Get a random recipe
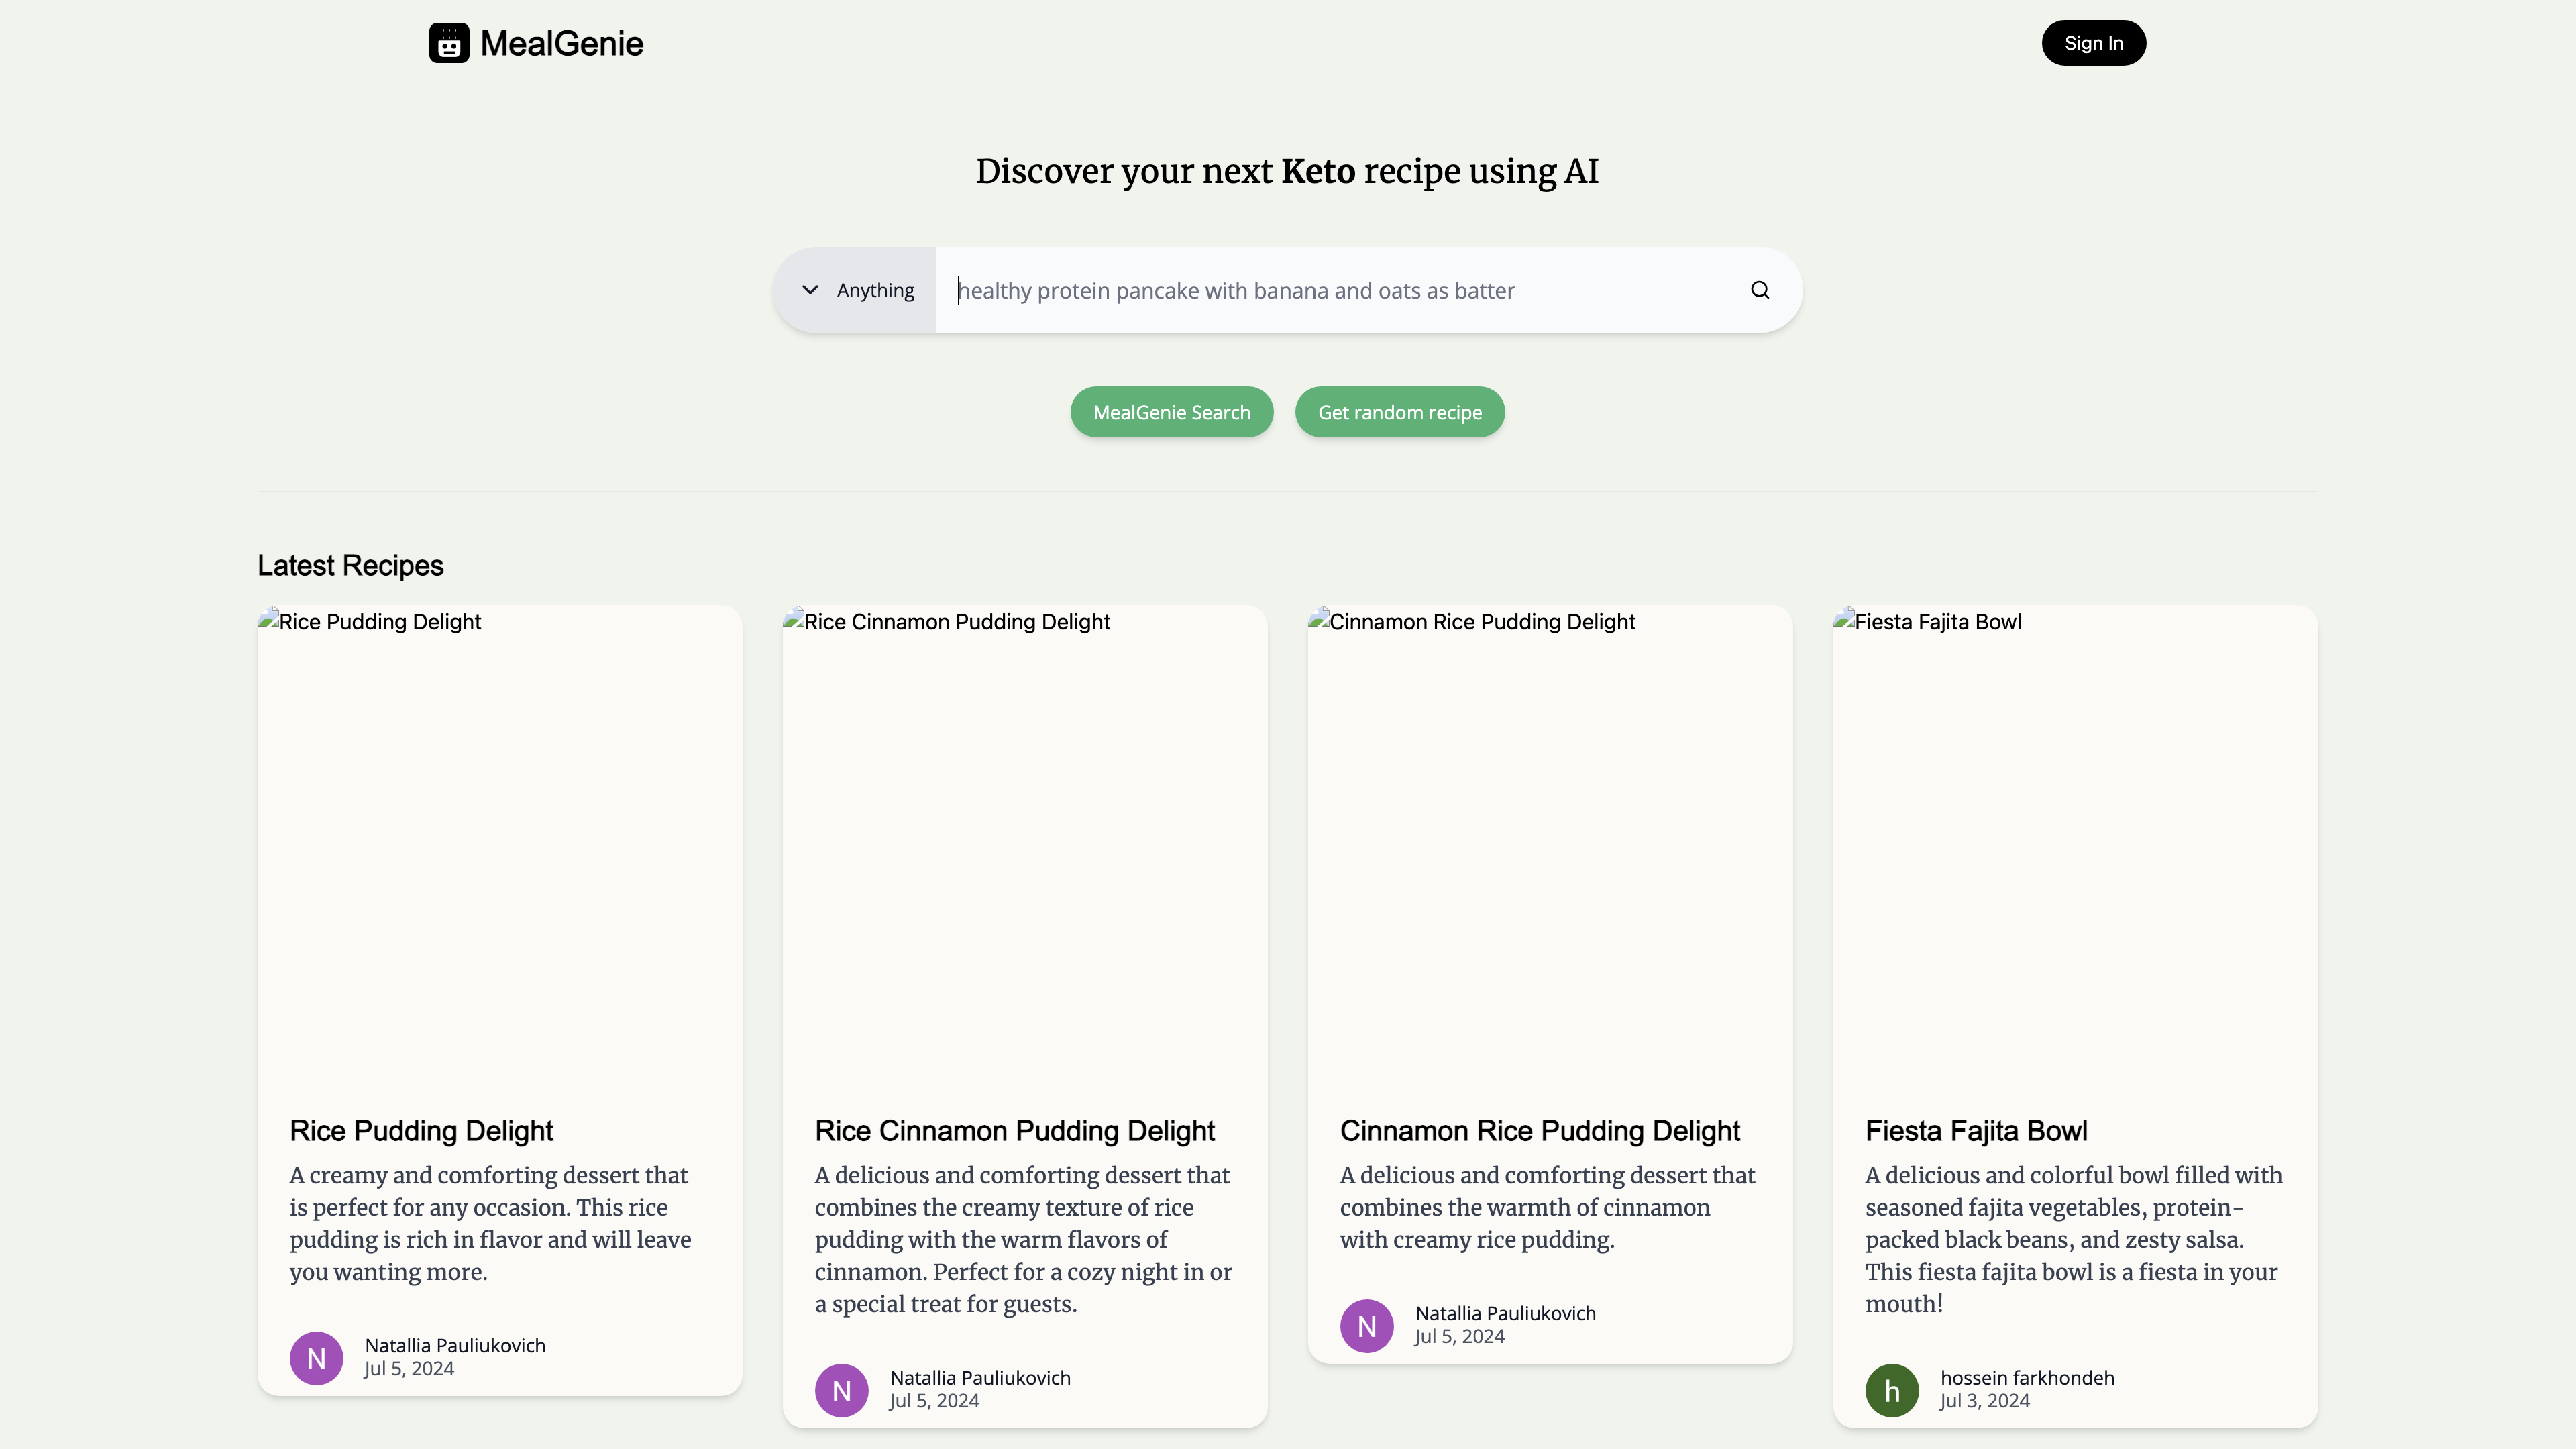 point(1400,412)
